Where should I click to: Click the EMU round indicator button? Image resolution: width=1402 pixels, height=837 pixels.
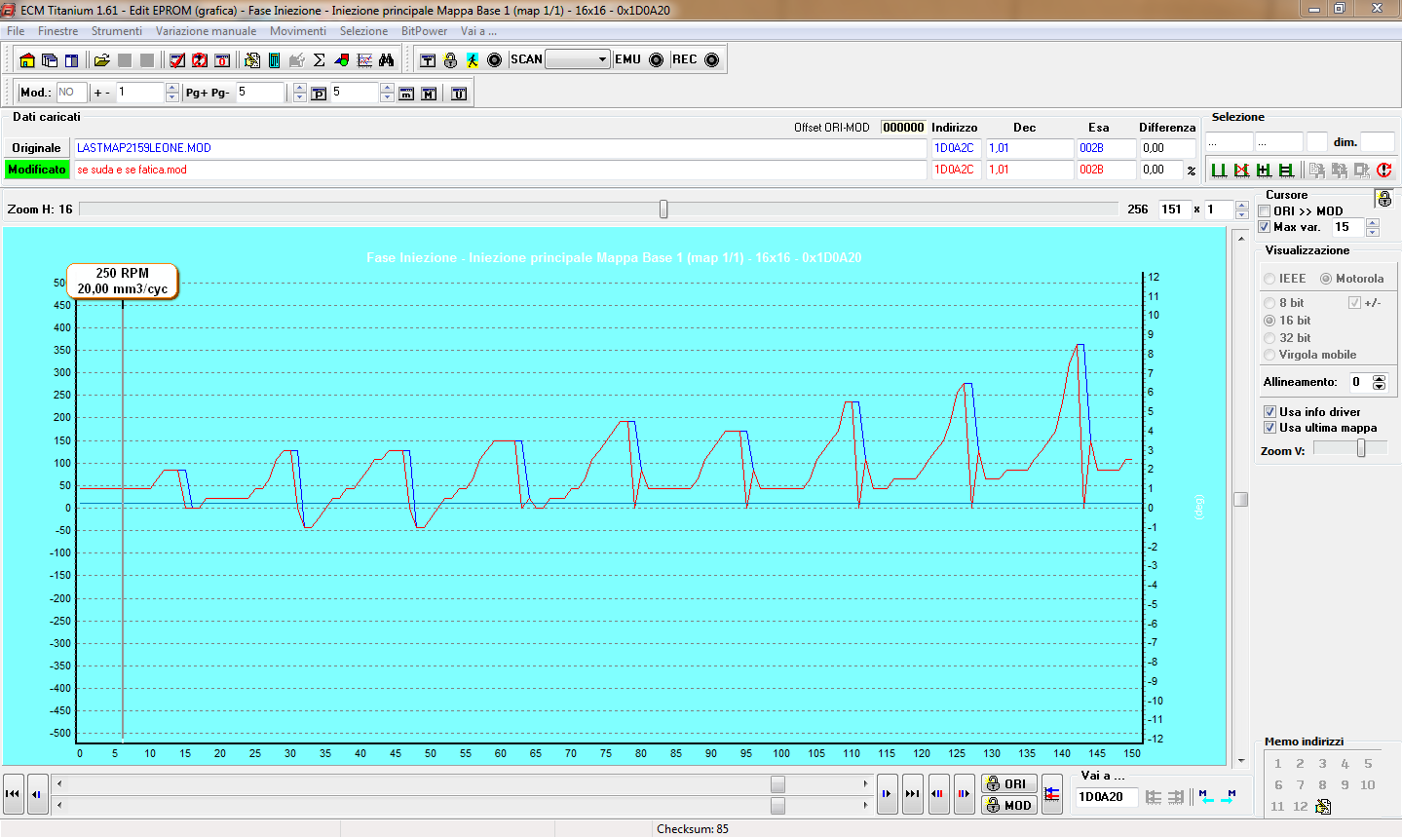coord(656,60)
